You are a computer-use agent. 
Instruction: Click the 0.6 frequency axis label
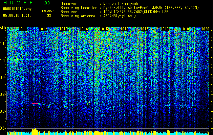click(3, 128)
